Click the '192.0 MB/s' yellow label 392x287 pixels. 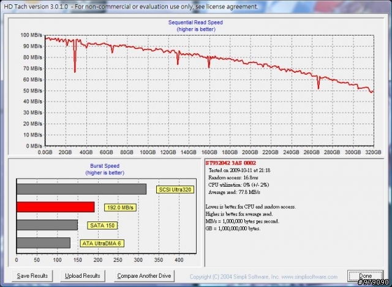pos(120,207)
